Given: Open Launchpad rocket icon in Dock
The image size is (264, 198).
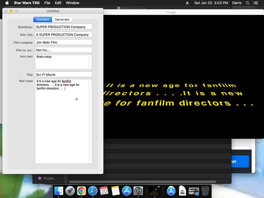Looking at the screenshot, I should pos(70,191).
